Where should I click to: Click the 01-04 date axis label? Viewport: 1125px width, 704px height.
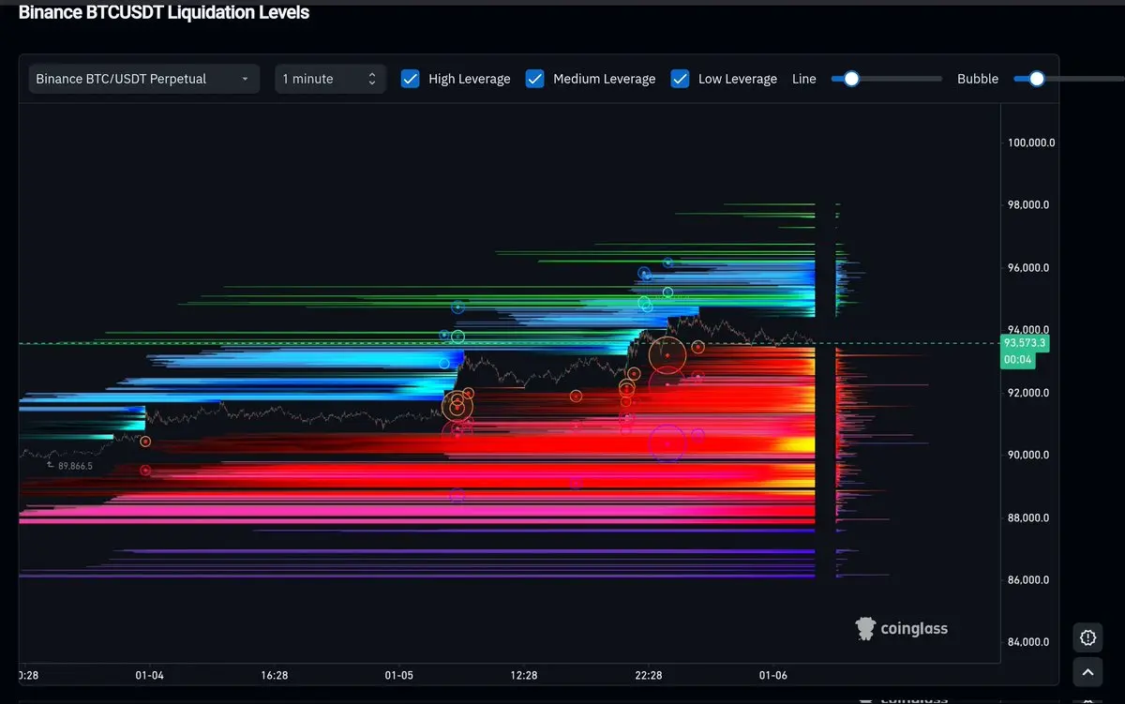click(x=149, y=675)
